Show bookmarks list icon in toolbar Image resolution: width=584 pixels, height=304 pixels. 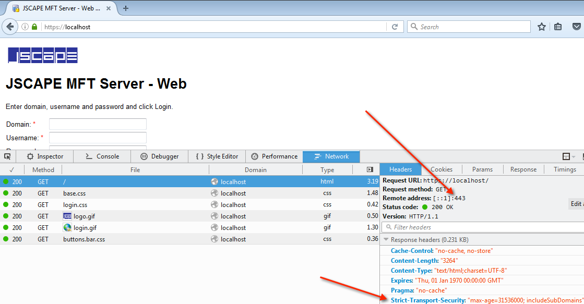pos(558,27)
